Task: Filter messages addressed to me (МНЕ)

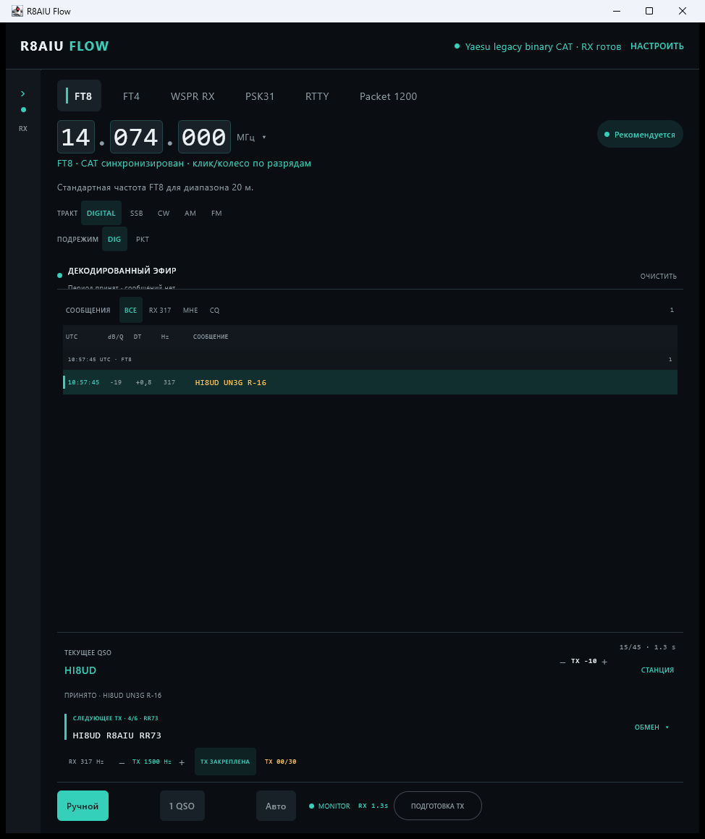Action: coord(190,310)
